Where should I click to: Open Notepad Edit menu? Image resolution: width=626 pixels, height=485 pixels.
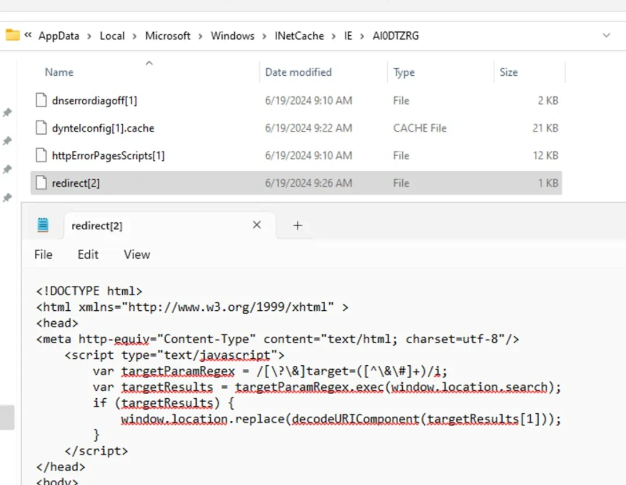click(88, 255)
